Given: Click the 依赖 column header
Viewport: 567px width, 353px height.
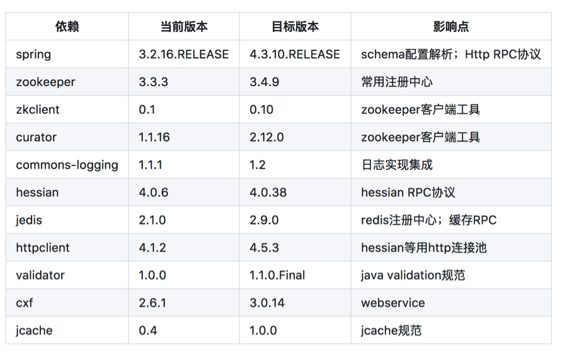Looking at the screenshot, I should [67, 26].
